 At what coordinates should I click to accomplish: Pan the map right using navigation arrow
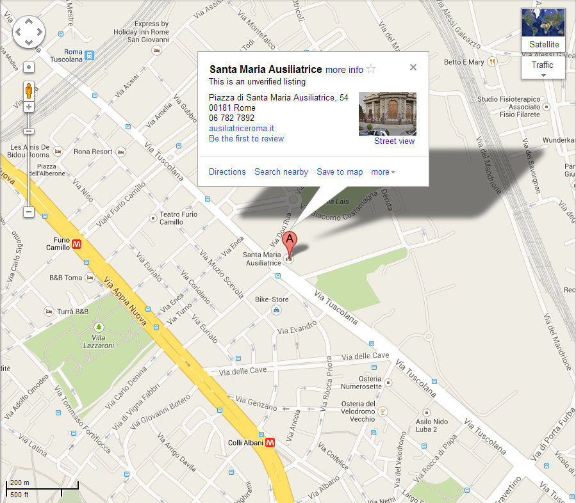[x=39, y=32]
